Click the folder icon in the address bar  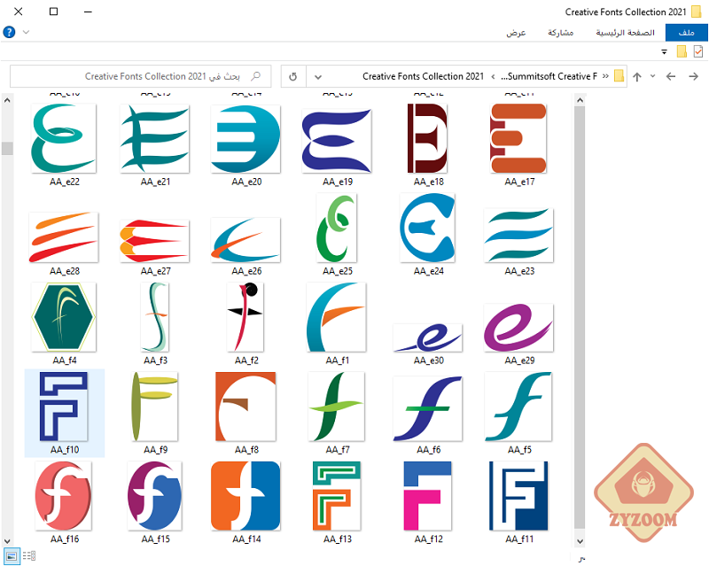tap(619, 76)
